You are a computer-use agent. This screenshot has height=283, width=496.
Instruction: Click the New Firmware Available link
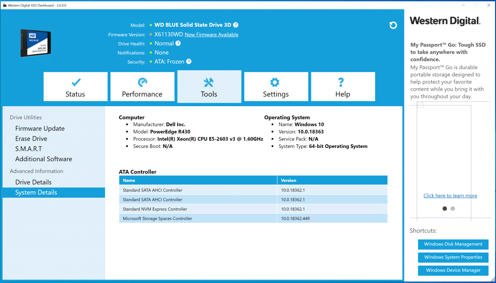[x=211, y=35]
